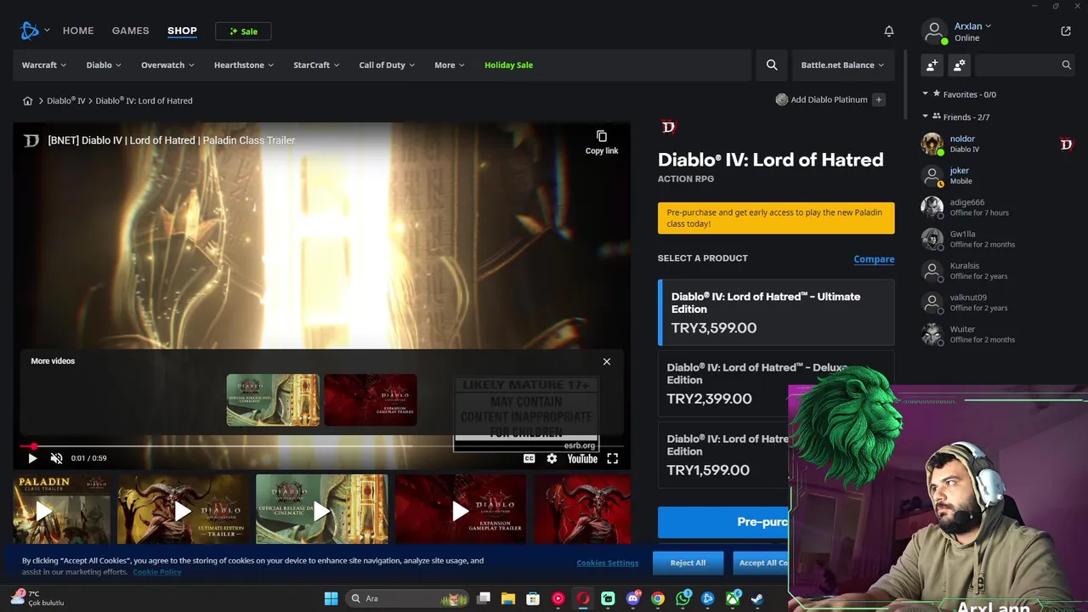Click noldor's Diablo game icon
The image size is (1088, 612).
[1066, 144]
